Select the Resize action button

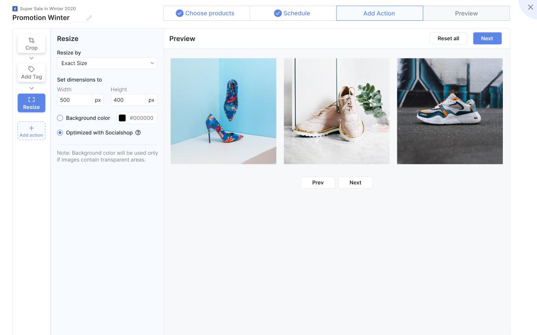pyautogui.click(x=31, y=103)
